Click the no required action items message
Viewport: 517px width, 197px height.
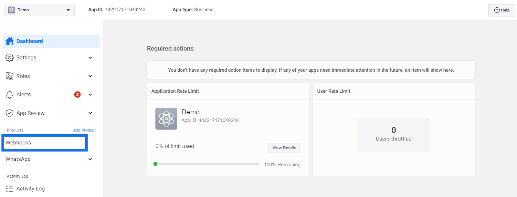click(x=311, y=70)
